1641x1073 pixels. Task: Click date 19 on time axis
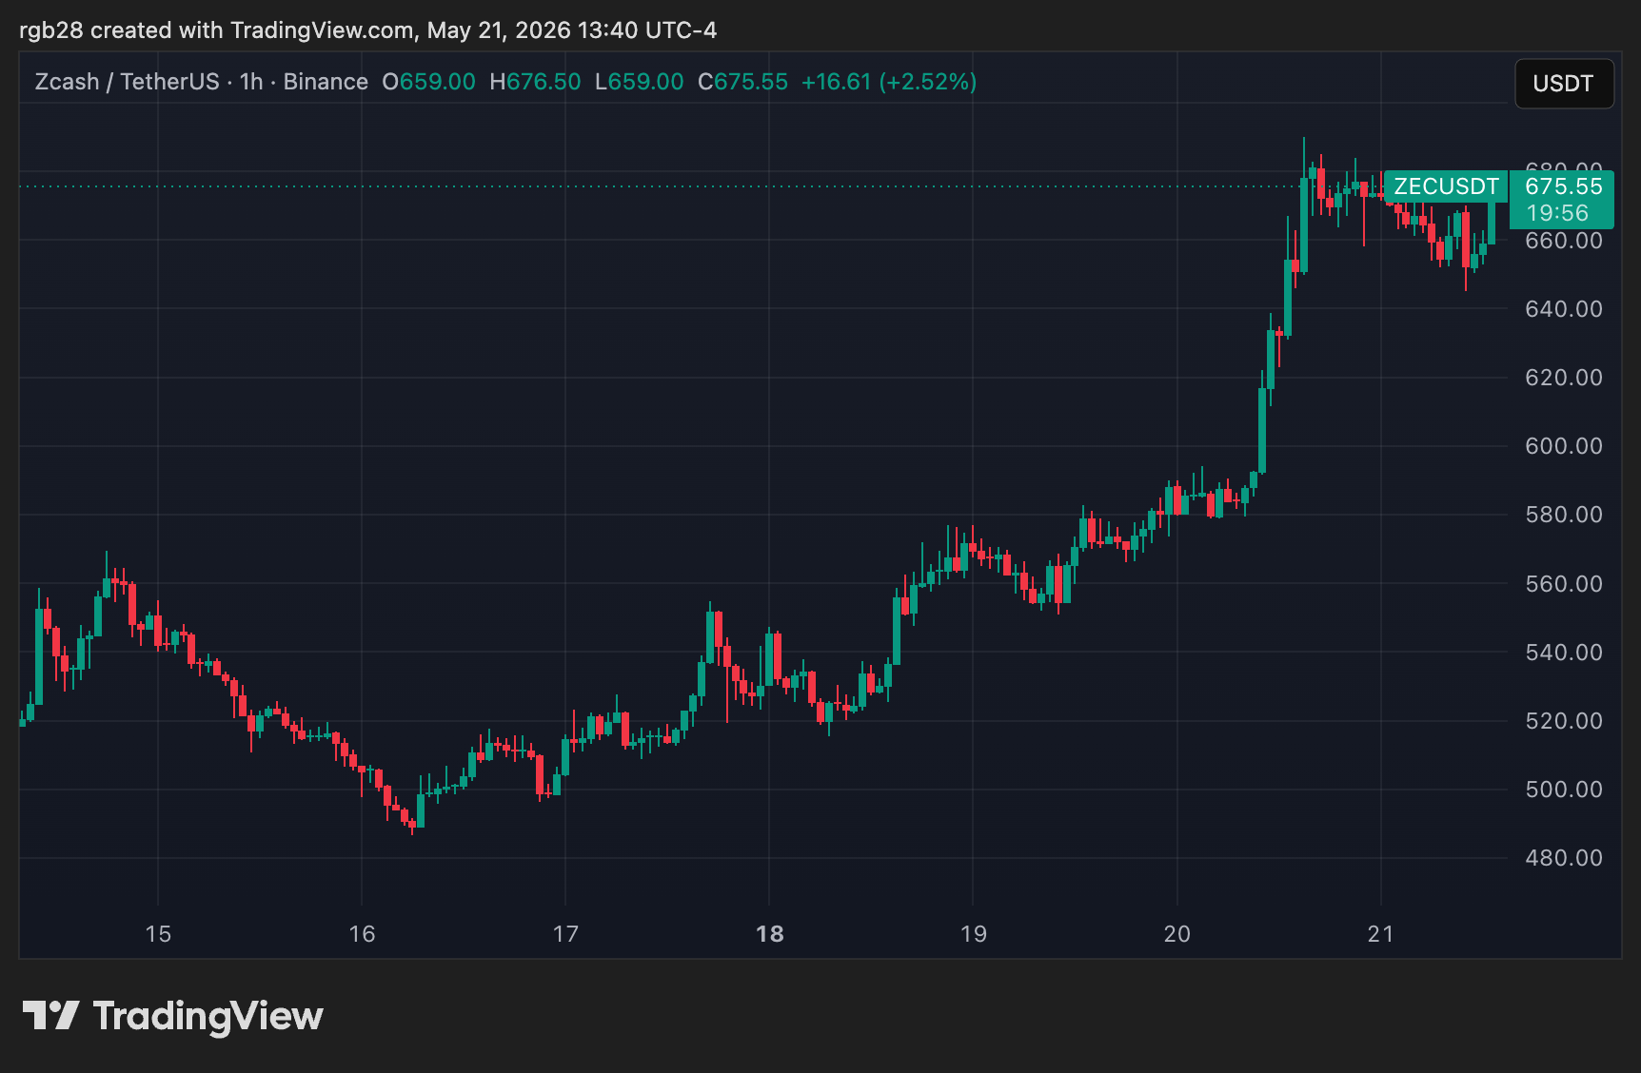point(973,934)
